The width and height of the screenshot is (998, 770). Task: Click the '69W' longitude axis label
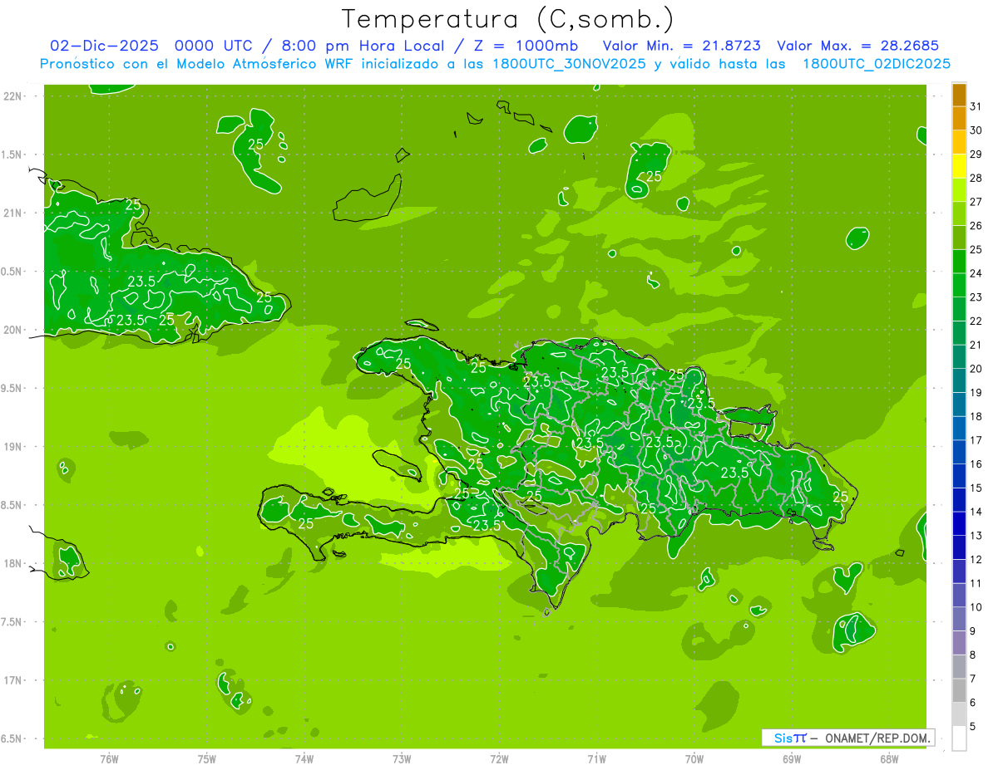[x=792, y=758]
